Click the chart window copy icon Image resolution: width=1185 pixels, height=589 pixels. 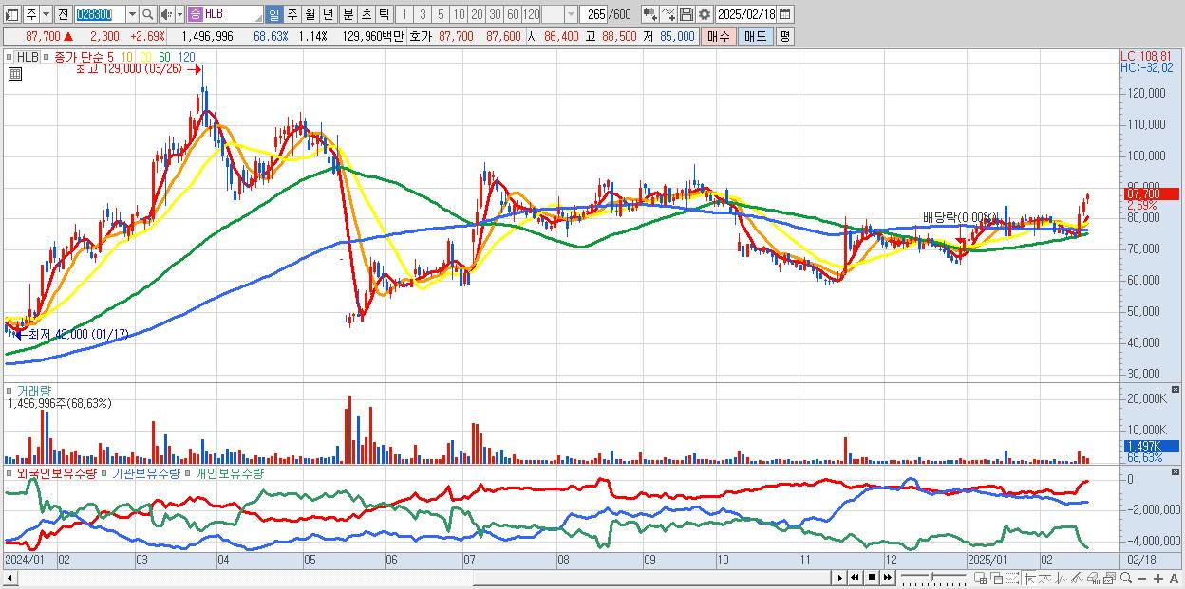tap(1109, 578)
